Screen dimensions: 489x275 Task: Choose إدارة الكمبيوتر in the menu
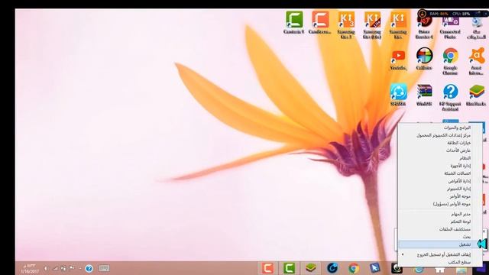tap(440, 189)
